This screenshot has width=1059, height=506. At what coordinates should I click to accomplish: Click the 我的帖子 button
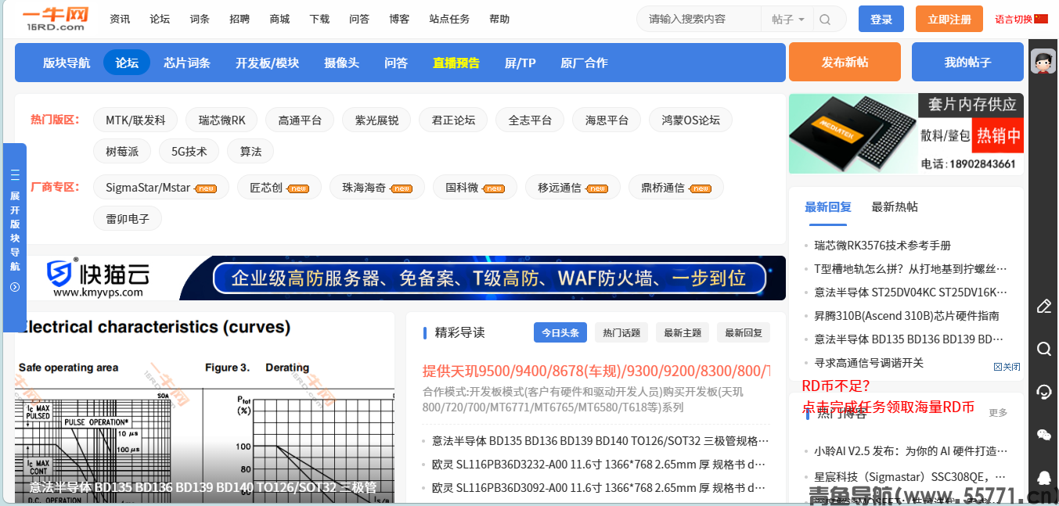[967, 62]
